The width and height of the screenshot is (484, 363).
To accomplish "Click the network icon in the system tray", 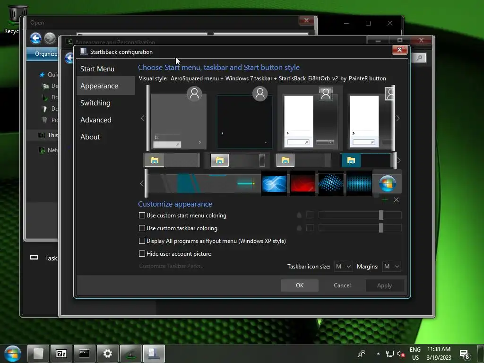I will click(x=390, y=354).
